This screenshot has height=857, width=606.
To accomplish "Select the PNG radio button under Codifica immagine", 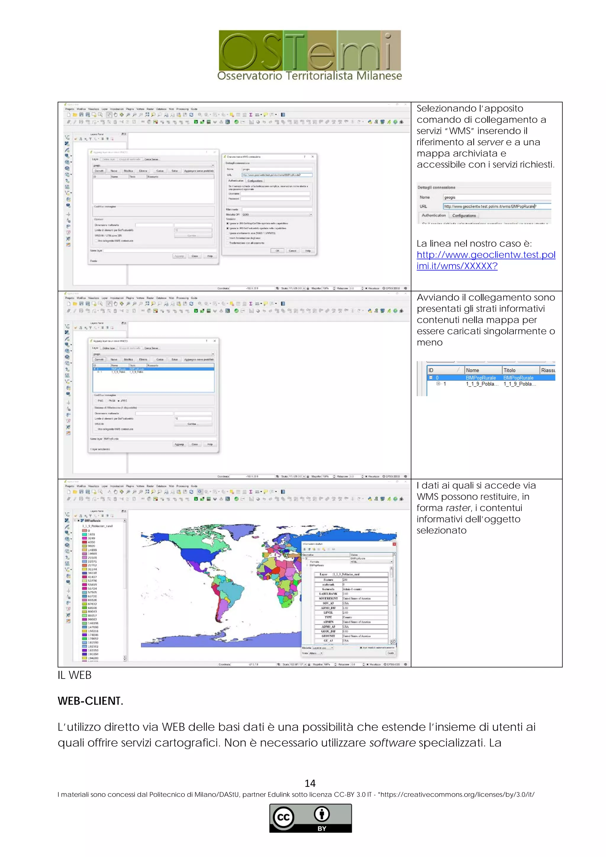I will pyautogui.click(x=96, y=401).
